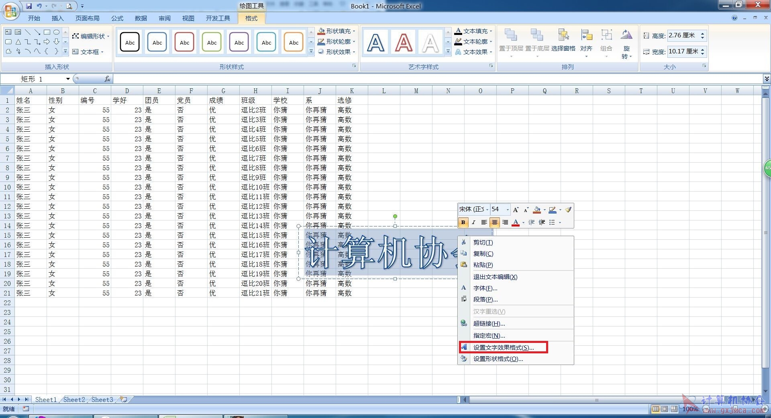
Task: Switch to the 页面布局 ribbon tab
Action: [88, 18]
